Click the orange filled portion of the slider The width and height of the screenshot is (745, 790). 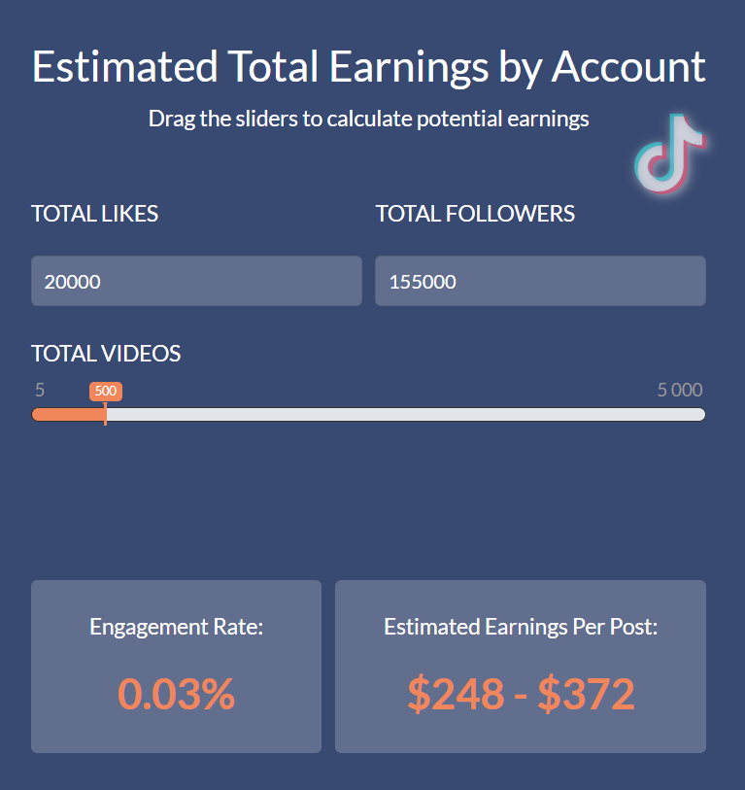coord(68,414)
